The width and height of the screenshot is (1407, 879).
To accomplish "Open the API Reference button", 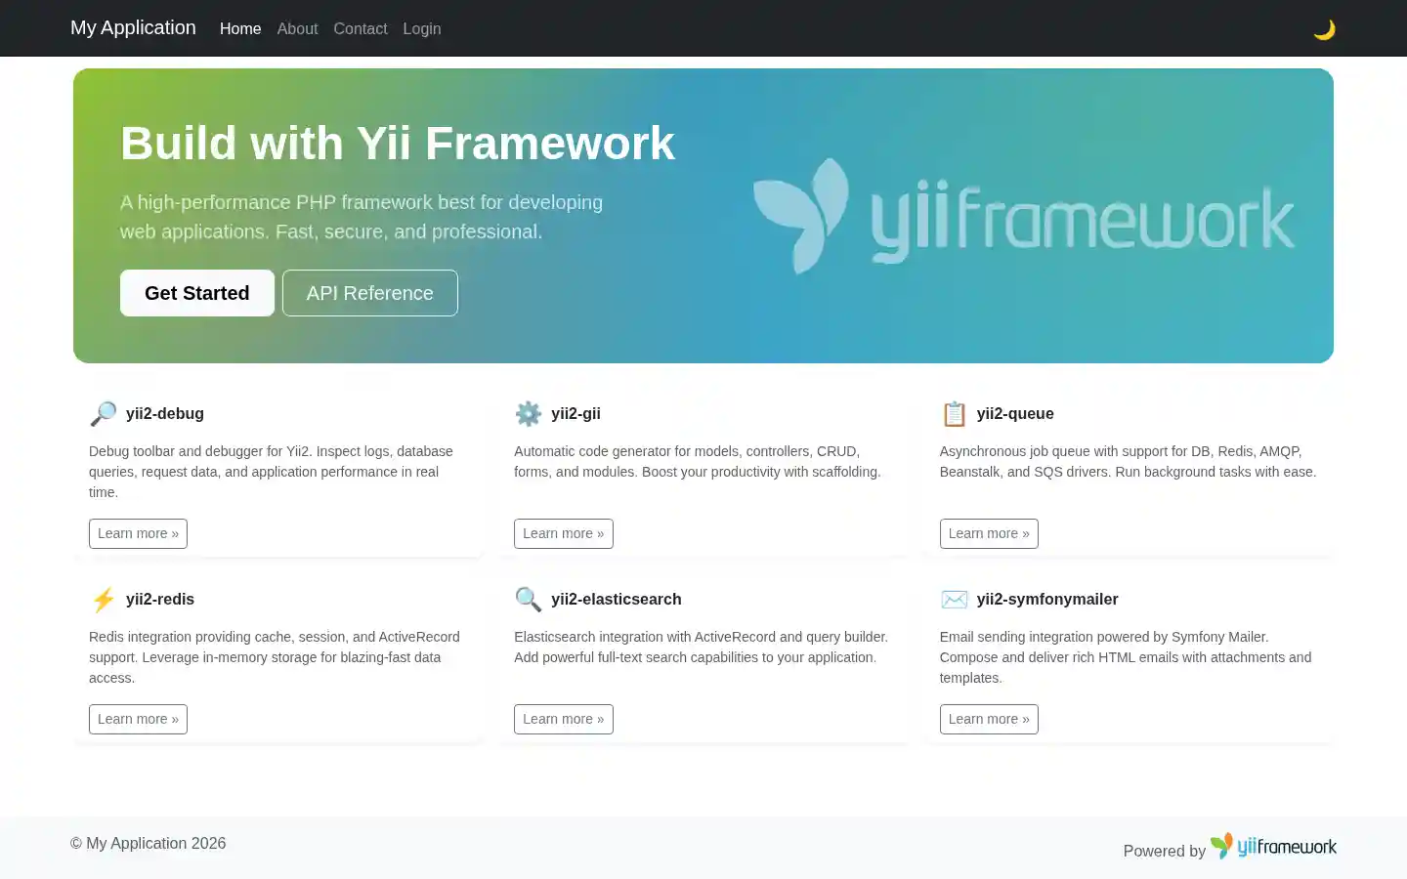I will 370,293.
